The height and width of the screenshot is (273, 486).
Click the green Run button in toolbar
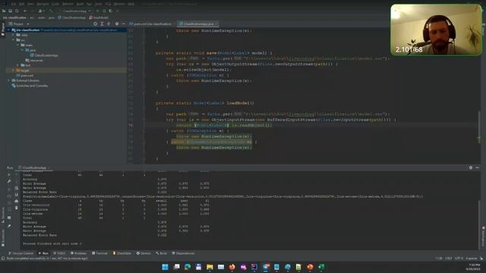tap(97, 11)
